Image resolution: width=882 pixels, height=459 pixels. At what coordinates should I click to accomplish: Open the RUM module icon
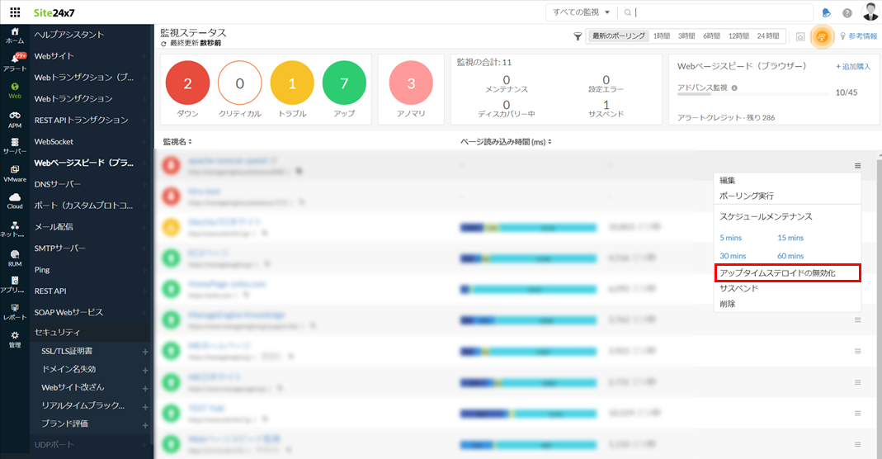[15, 258]
